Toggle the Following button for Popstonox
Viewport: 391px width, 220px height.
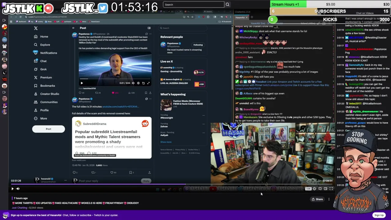pyautogui.click(x=198, y=45)
